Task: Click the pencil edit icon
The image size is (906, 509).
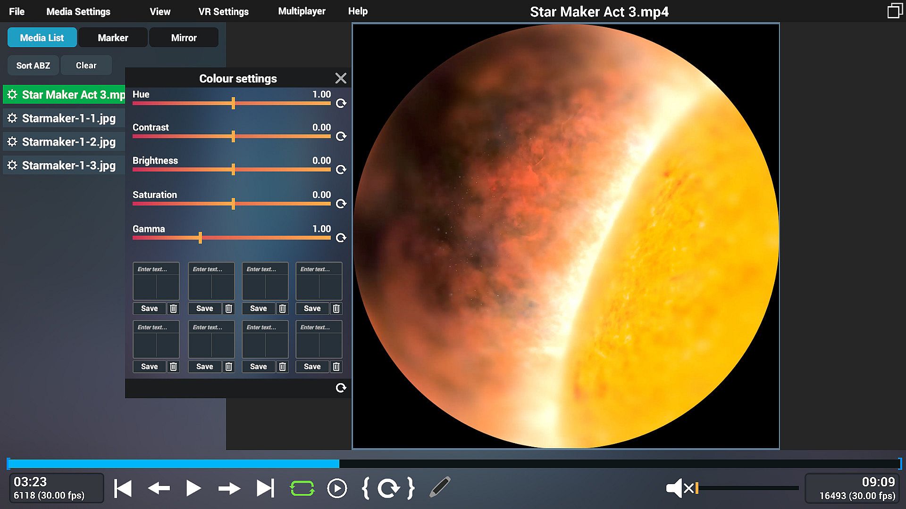Action: pyautogui.click(x=440, y=487)
